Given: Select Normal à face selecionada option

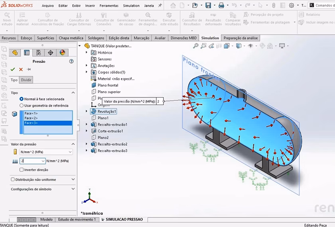Looking at the screenshot, I should pos(21,99).
